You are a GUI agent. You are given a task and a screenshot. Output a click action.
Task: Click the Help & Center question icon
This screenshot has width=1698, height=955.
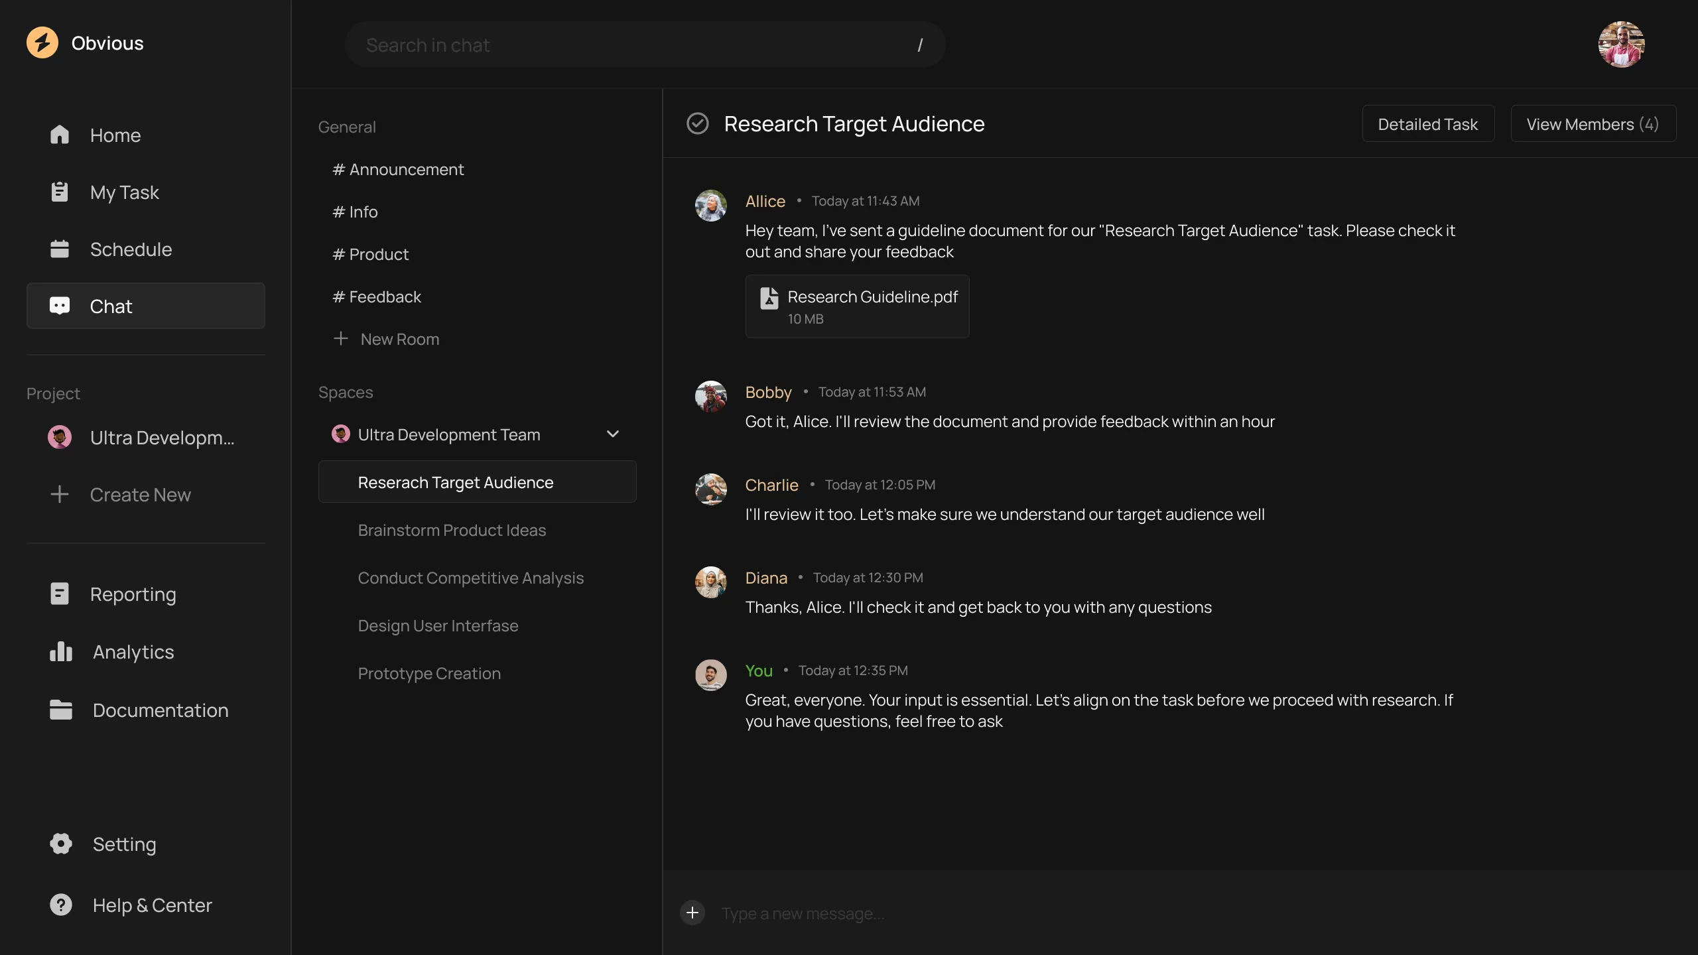[61, 905]
